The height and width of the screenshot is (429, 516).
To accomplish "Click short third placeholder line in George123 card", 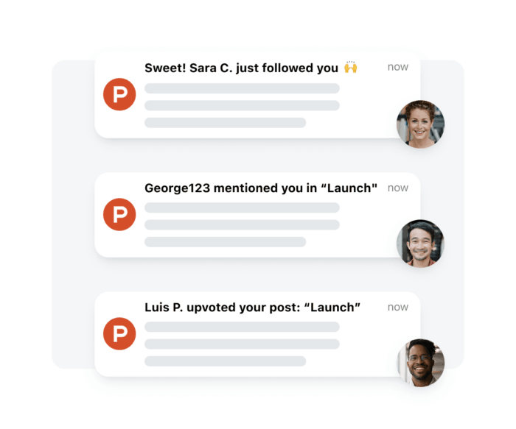I will tap(225, 241).
